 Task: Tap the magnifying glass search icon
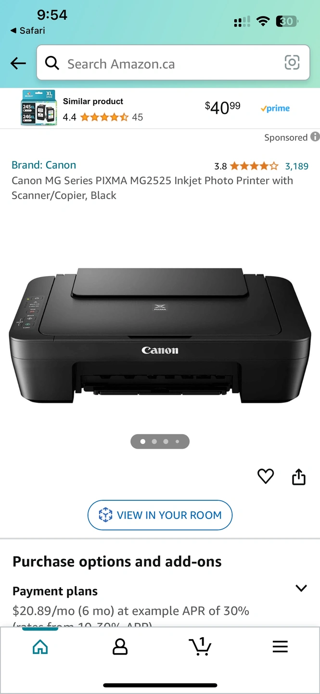point(52,63)
